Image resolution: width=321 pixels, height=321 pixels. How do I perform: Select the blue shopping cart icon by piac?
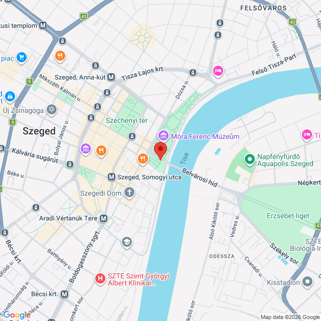22,57
